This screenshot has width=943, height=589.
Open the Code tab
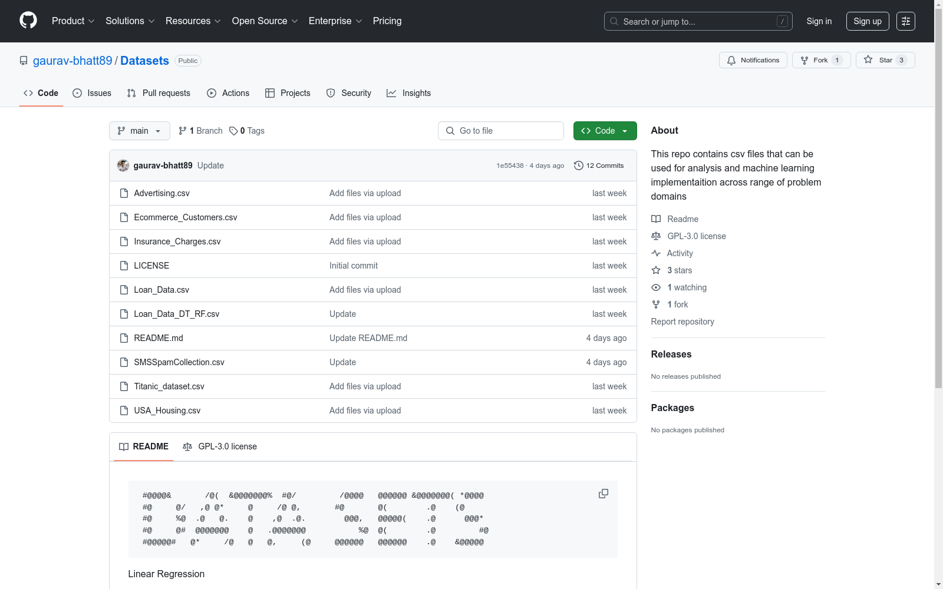pos(41,93)
